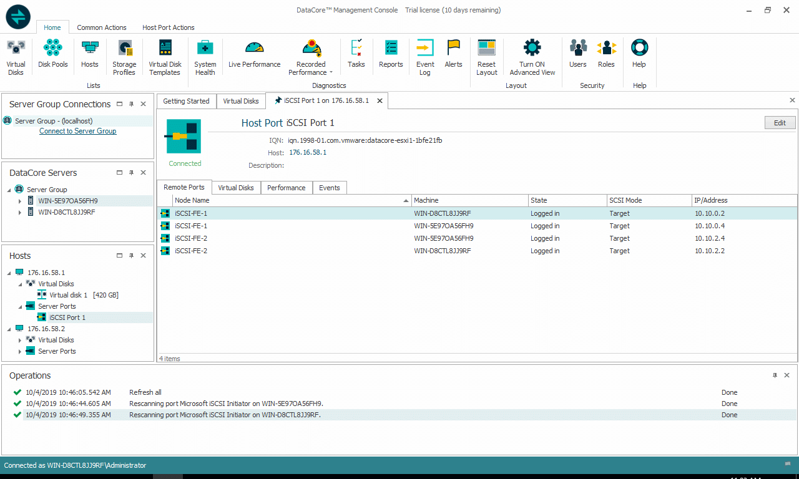
Task: Open Users security settings
Action: (578, 54)
